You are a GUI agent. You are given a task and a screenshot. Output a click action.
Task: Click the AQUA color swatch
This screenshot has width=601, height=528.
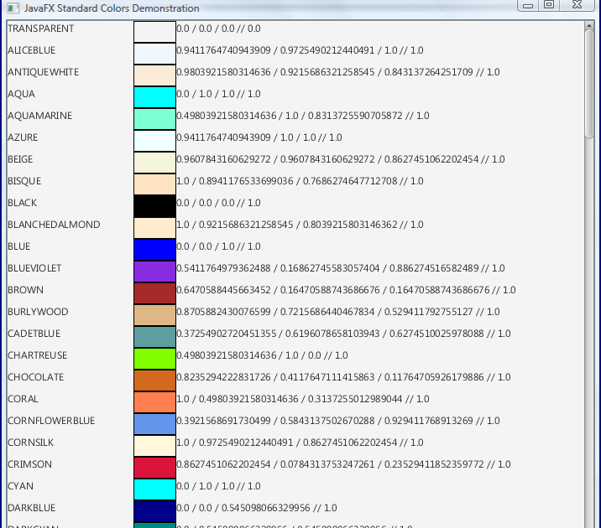click(x=154, y=97)
